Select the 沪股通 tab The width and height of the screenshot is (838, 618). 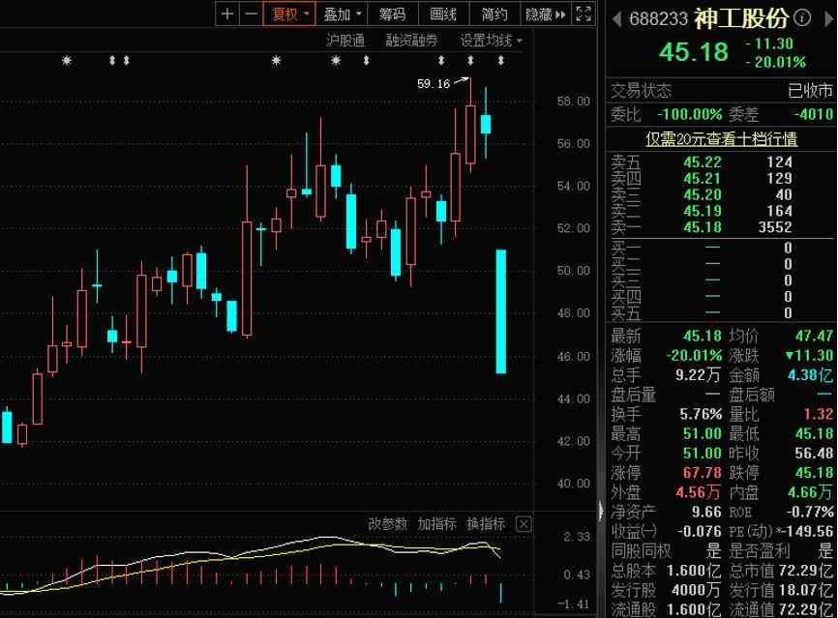345,41
